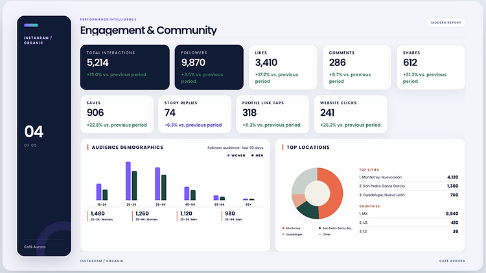Screen dimensions: 486x273
Task: Open the Website Clicks 241 card
Action: tap(351, 115)
